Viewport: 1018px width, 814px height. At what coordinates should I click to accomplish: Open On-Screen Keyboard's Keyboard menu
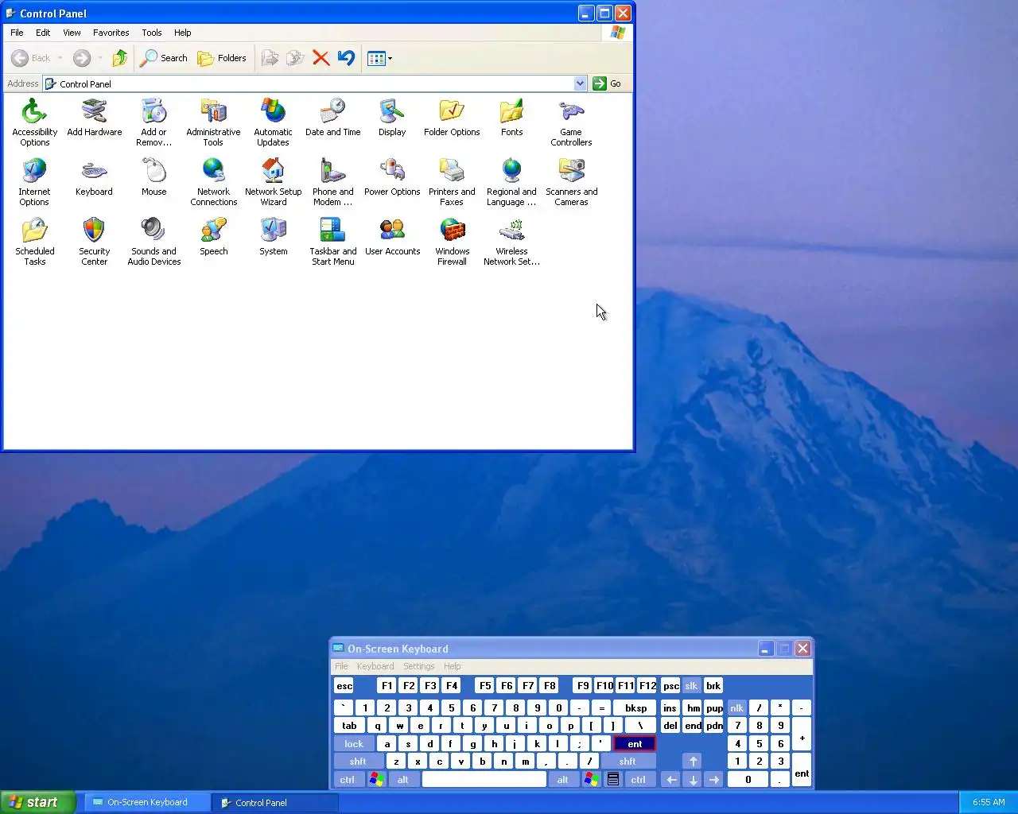[375, 666]
